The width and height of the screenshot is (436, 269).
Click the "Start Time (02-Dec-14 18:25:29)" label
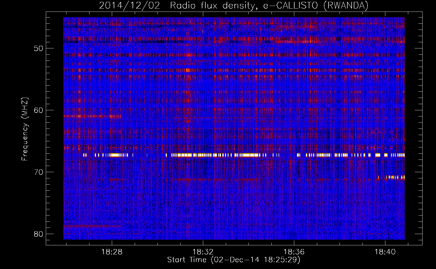tap(234, 260)
